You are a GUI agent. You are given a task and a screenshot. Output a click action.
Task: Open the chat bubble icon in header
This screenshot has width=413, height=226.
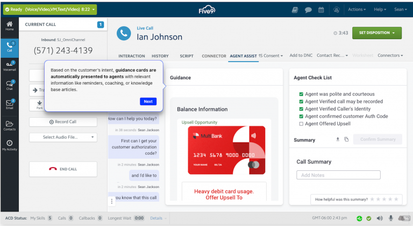[x=308, y=10]
